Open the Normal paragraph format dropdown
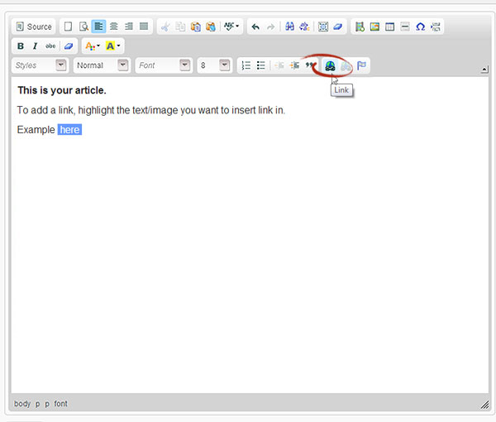Viewport: 496px width, 422px height. [102, 65]
